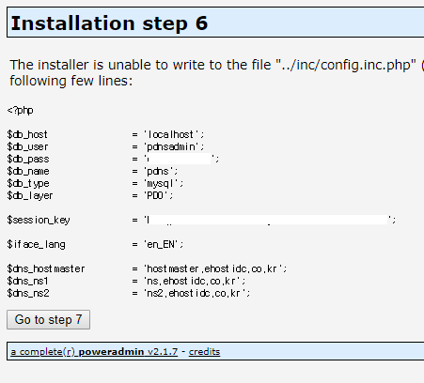This screenshot has width=424, height=383.
Task: Open the a complete(r) poweradmin link
Action: pyautogui.click(x=94, y=352)
